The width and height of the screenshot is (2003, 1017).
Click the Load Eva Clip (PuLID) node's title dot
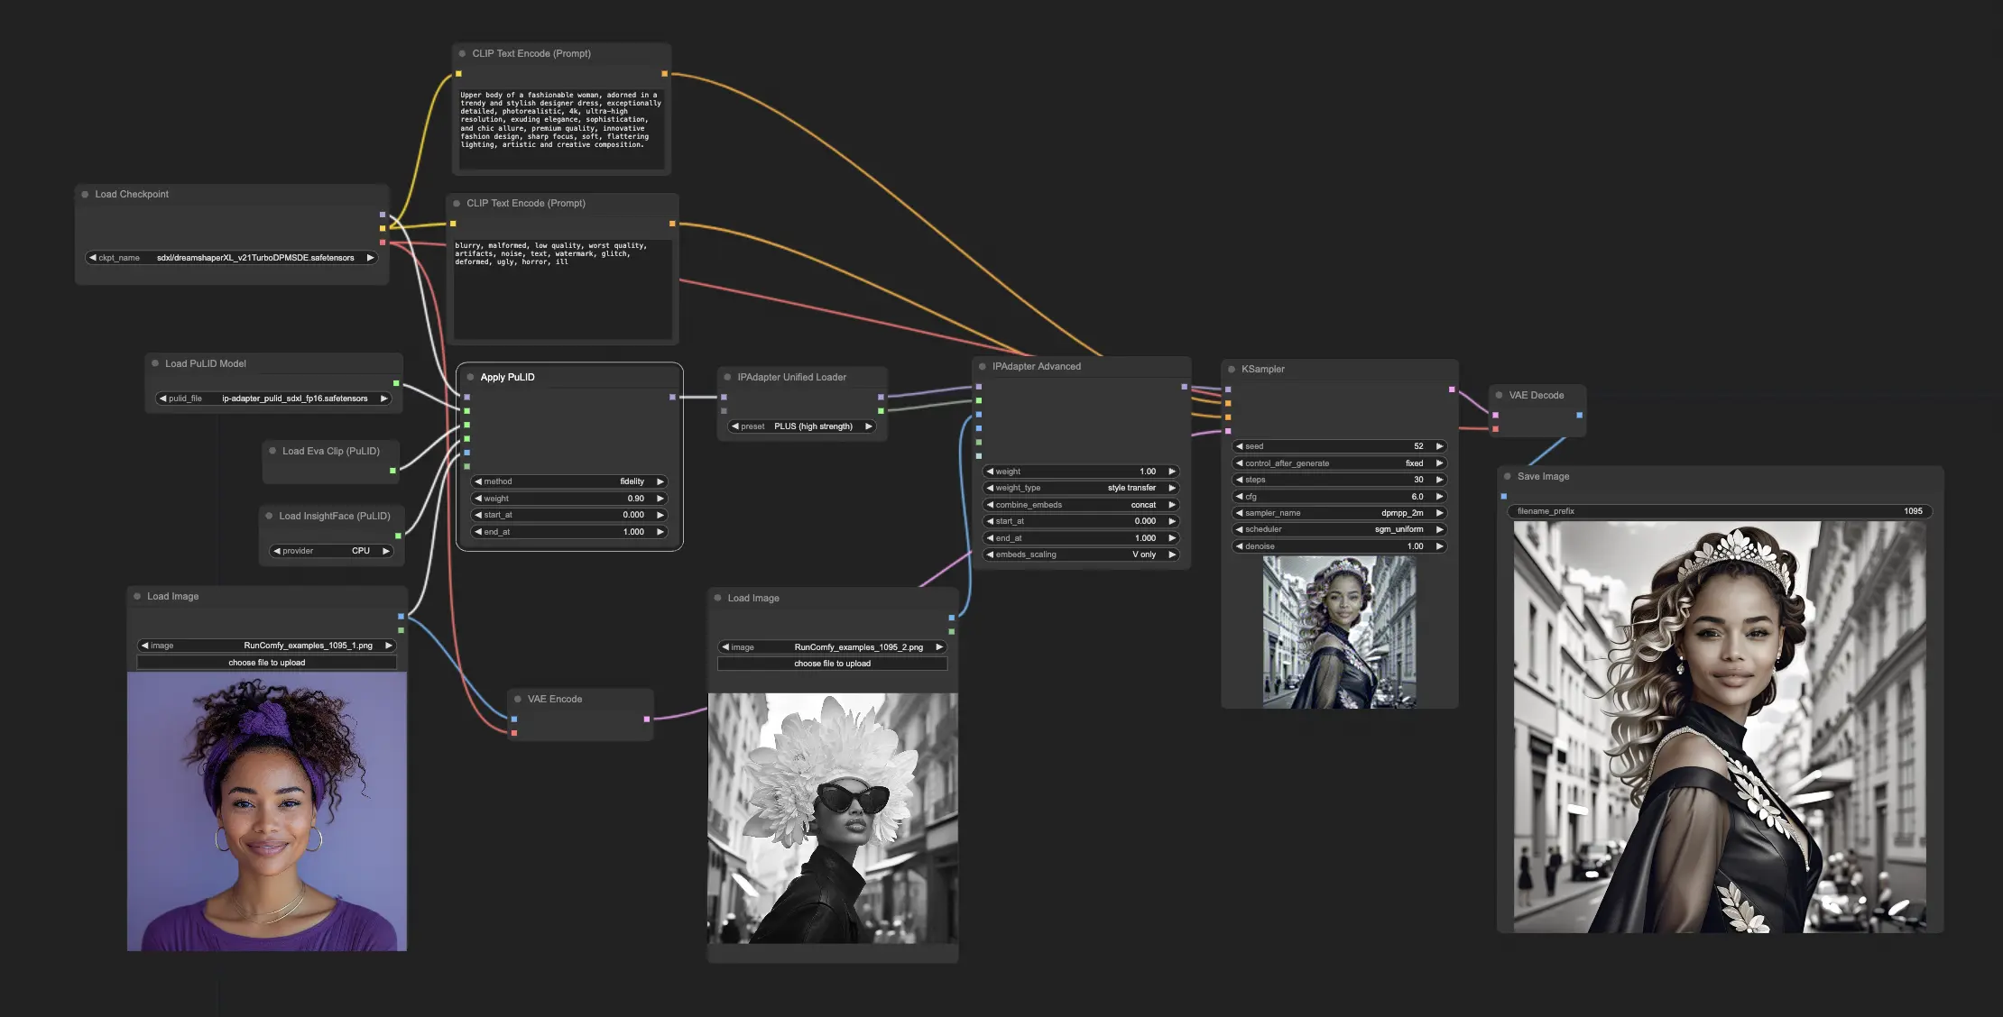click(272, 451)
